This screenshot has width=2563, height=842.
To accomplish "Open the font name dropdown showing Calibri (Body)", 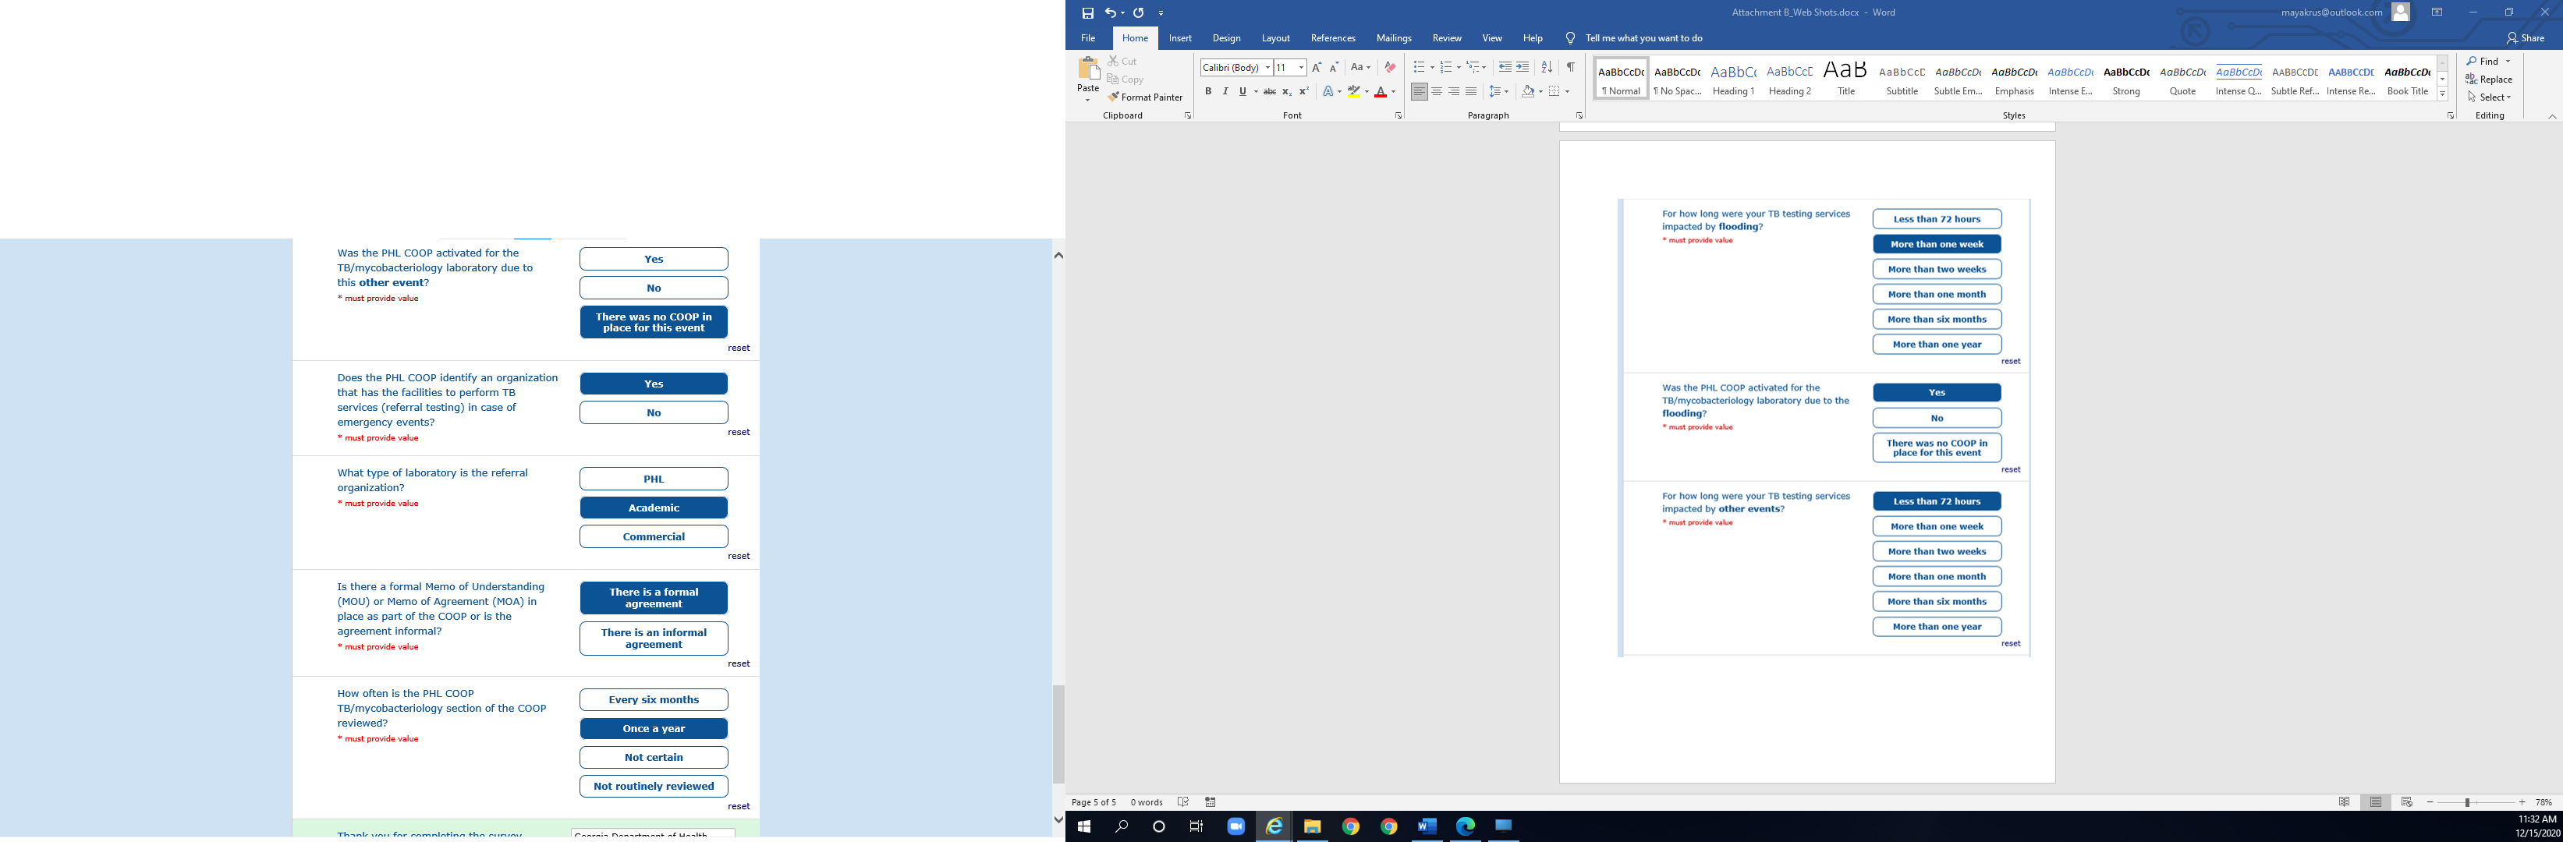I will (x=1267, y=68).
